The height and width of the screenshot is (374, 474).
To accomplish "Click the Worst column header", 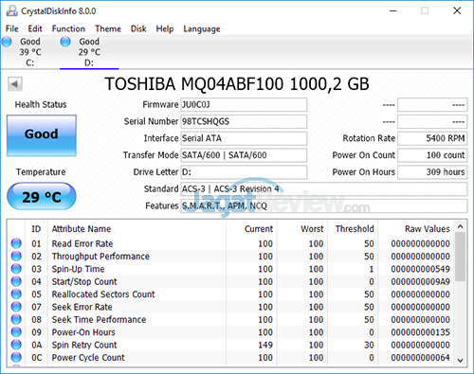I will pyautogui.click(x=301, y=229).
